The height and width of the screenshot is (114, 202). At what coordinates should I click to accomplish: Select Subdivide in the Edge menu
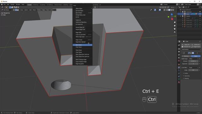(82, 20)
